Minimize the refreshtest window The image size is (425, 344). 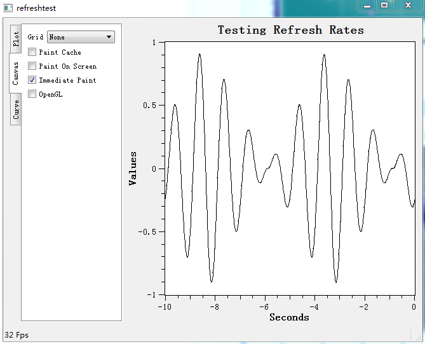click(367, 5)
